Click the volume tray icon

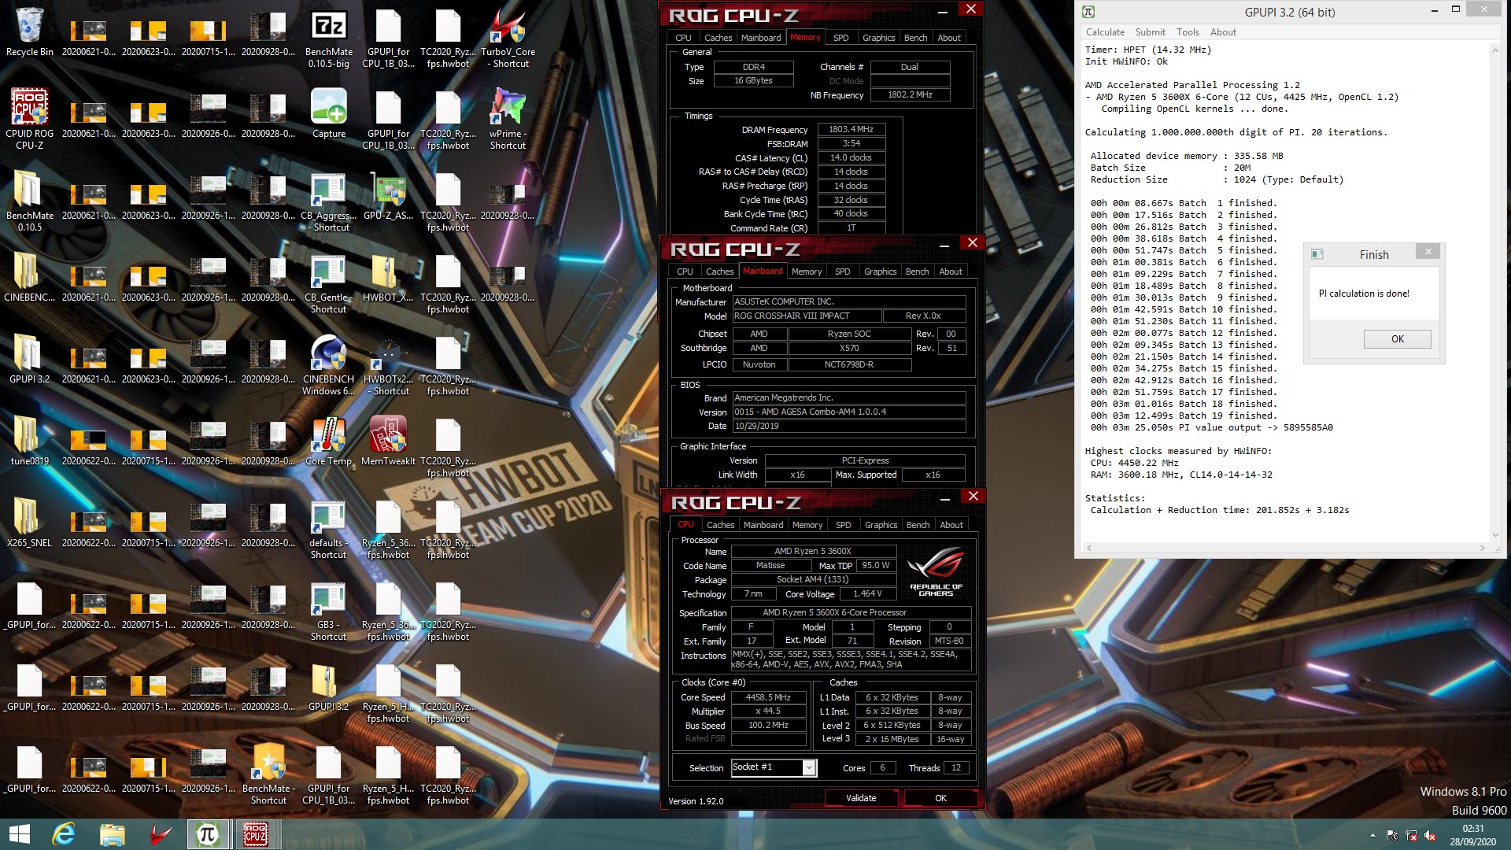pos(1430,835)
